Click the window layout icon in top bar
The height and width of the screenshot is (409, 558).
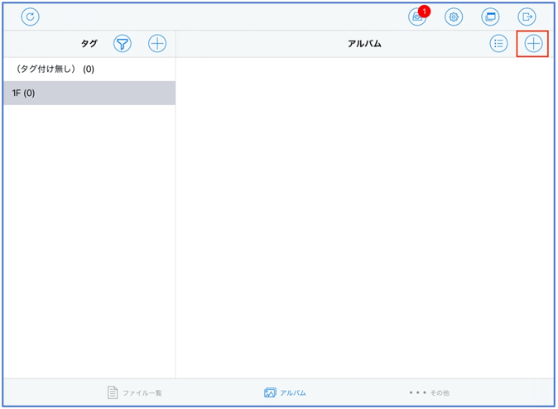point(491,17)
